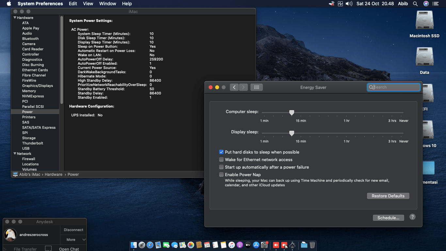This screenshot has width=446, height=251.
Task: Select Power in the Hardware sidebar
Action: pyautogui.click(x=27, y=111)
